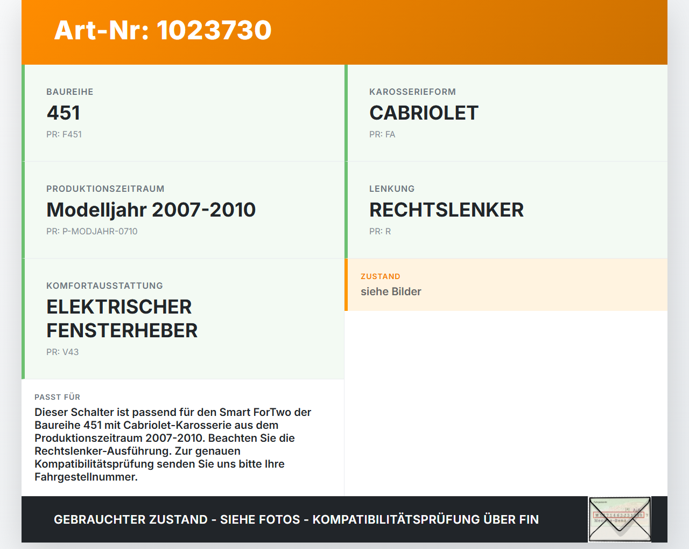The height and width of the screenshot is (549, 689).
Task: Click the envelope icon with vehicle registration
Action: [620, 519]
